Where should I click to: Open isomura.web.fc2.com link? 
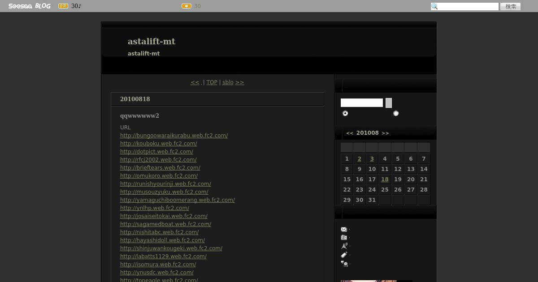tap(158, 265)
